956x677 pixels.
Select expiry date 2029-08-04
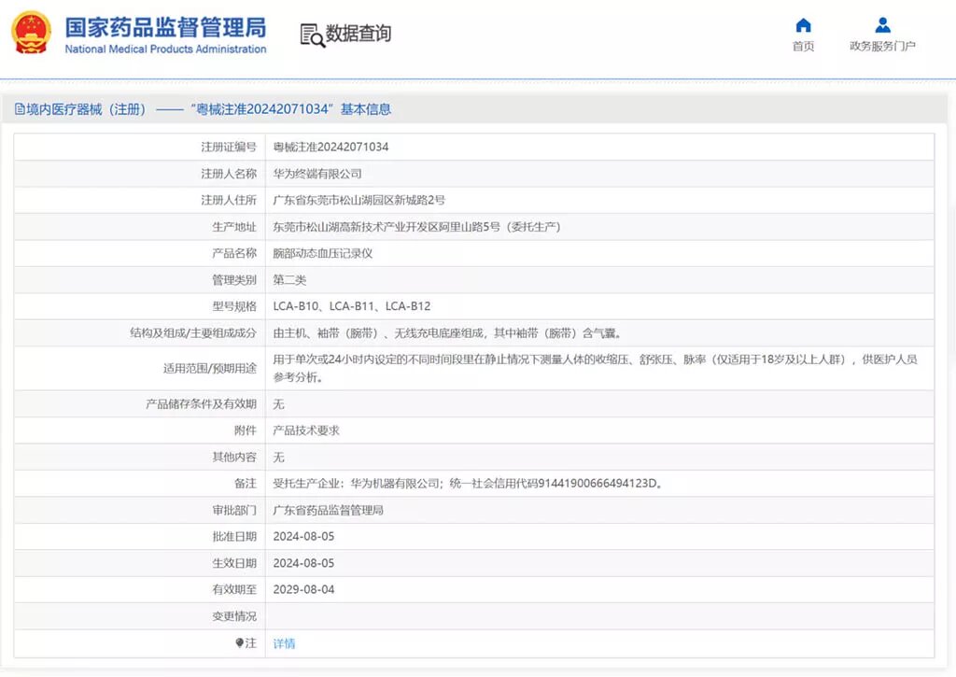(x=303, y=590)
